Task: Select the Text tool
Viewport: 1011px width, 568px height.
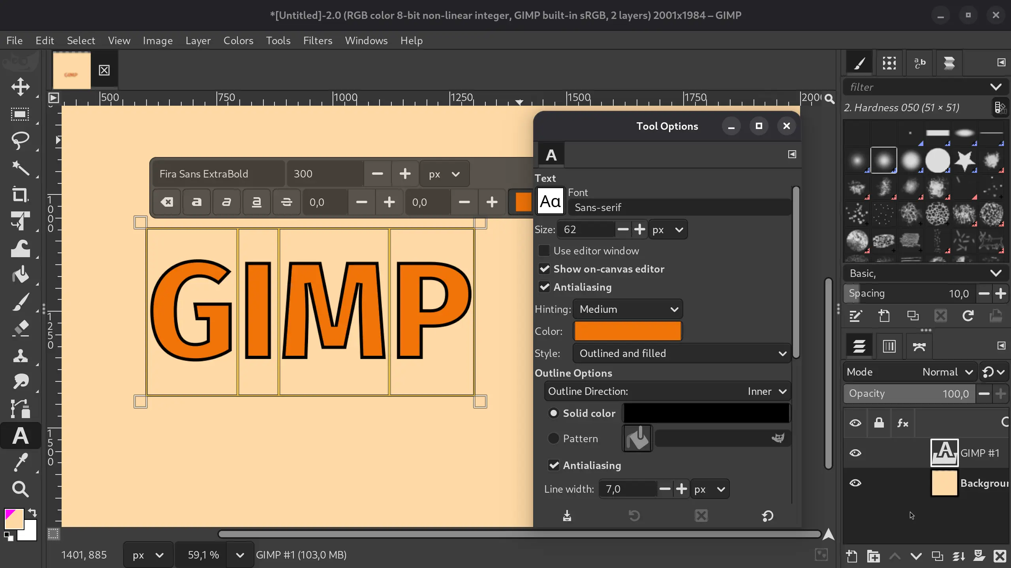Action: click(x=20, y=436)
